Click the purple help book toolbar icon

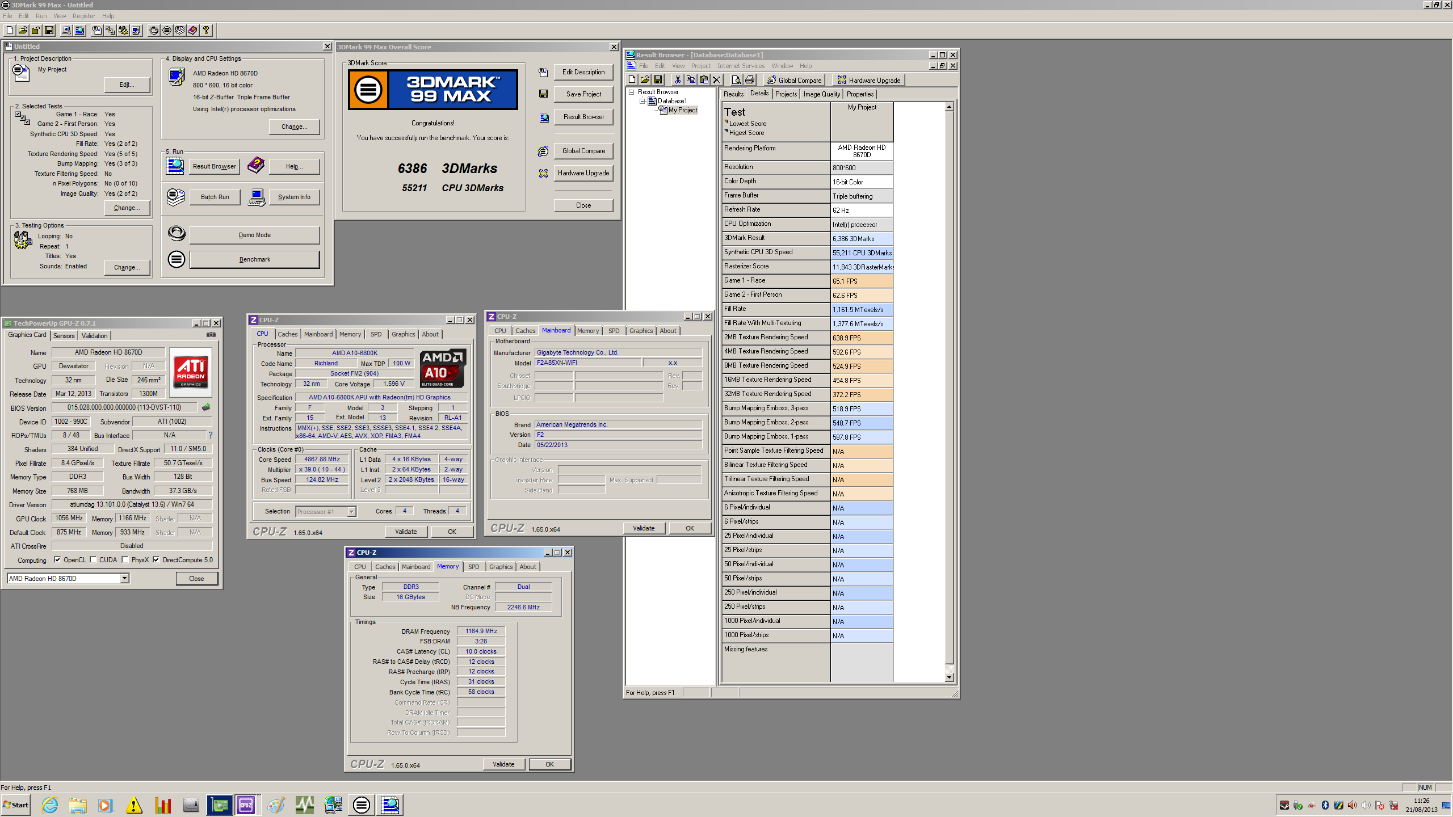tap(193, 30)
